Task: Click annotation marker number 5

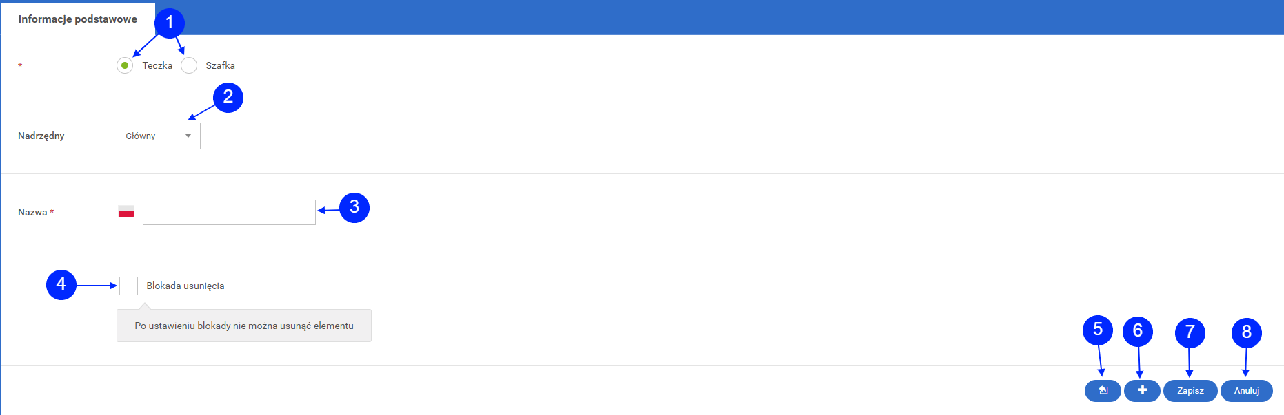Action: point(1098,330)
